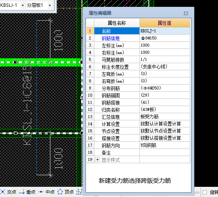Open the 分层板1 layer dropdown

(50, 5)
